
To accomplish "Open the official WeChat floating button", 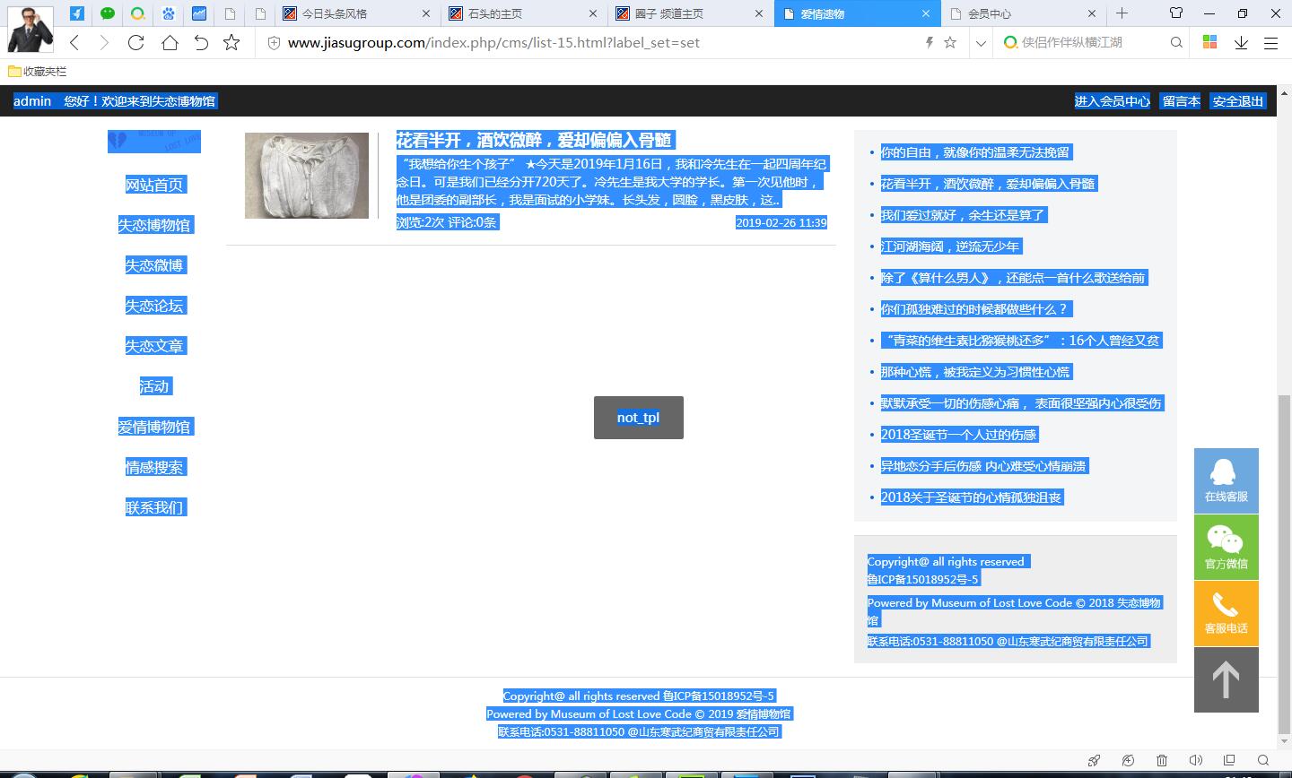I will (1226, 547).
